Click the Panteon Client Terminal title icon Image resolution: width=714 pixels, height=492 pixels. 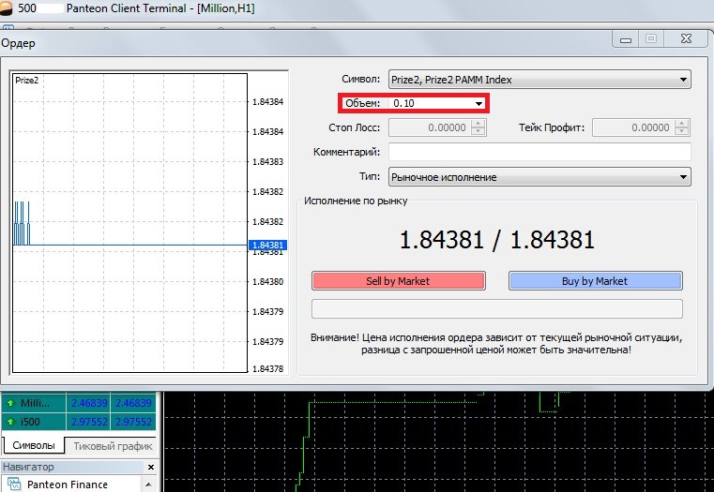point(8,7)
